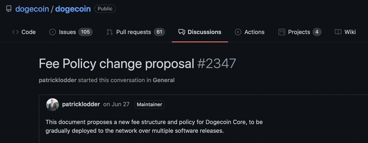Switch to the Issues tab
Viewport: 368px width, 143px height.
[x=71, y=32]
